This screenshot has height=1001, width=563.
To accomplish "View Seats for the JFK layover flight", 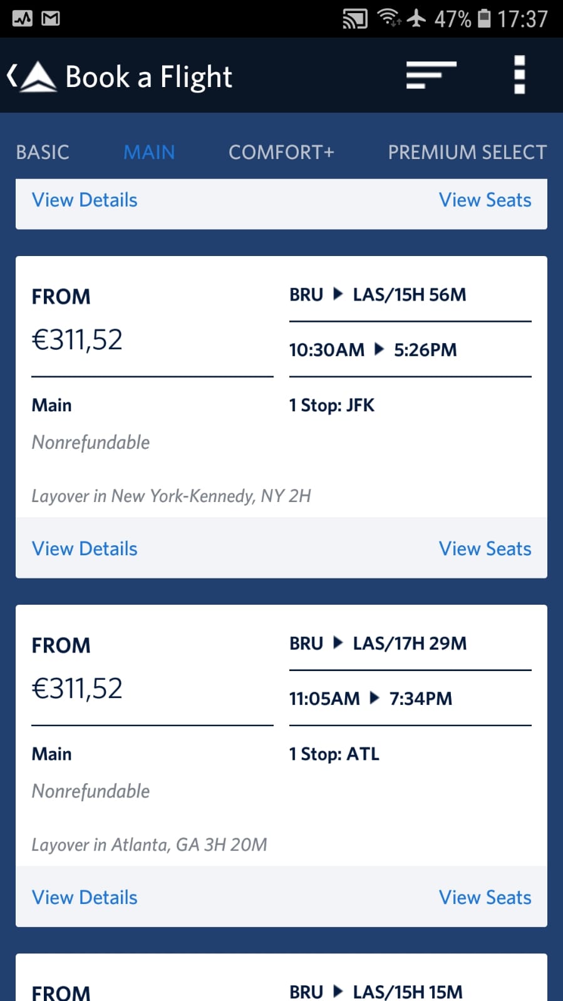I will 485,549.
